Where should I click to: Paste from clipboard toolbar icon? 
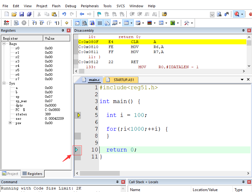54,14
